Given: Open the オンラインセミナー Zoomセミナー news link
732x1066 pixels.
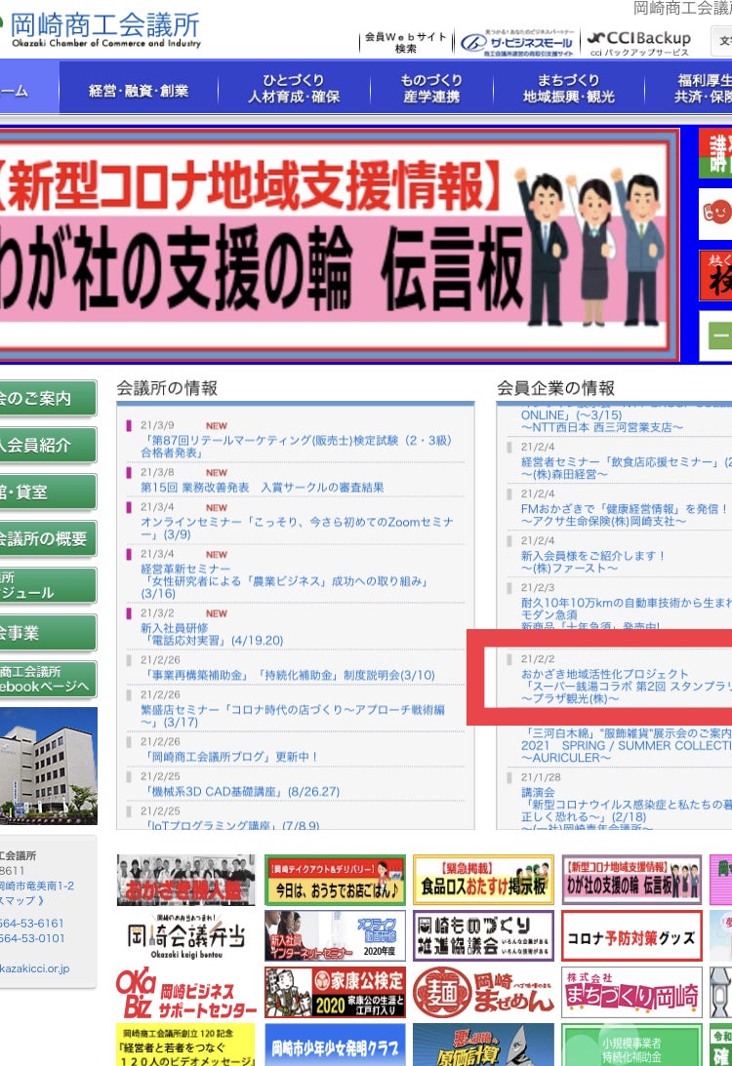Looking at the screenshot, I should point(297,529).
